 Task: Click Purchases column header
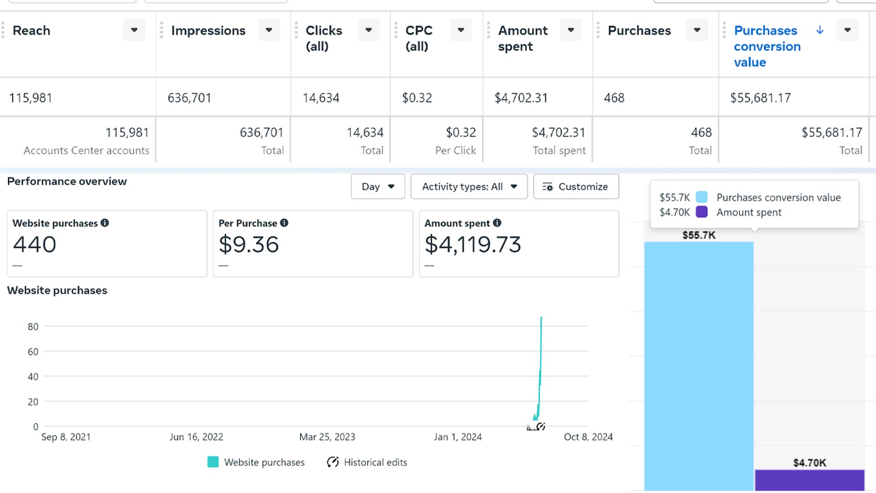click(x=639, y=31)
